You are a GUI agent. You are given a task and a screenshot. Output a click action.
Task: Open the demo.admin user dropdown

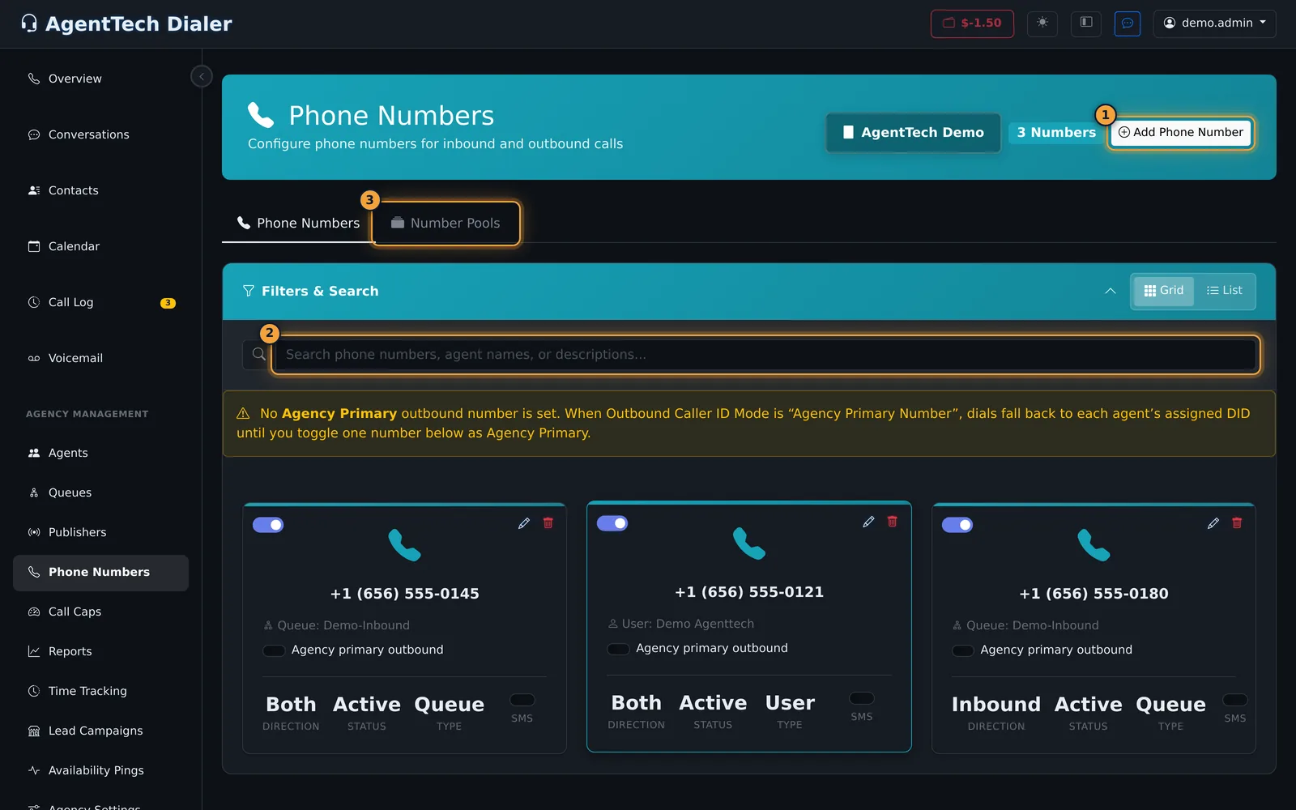click(1214, 23)
